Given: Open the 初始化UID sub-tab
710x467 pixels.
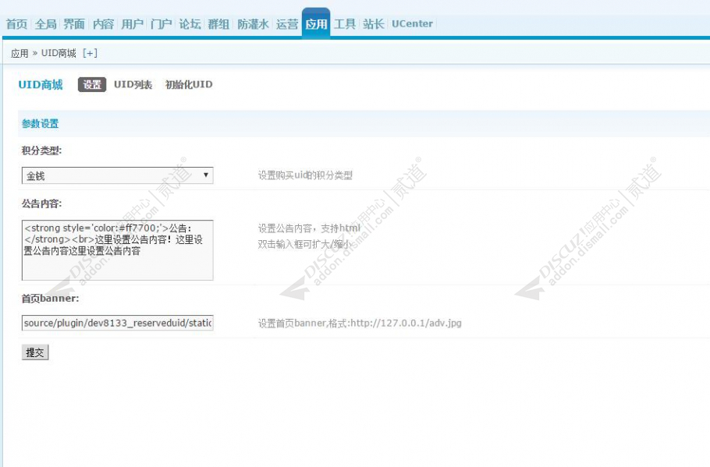Looking at the screenshot, I should click(189, 85).
